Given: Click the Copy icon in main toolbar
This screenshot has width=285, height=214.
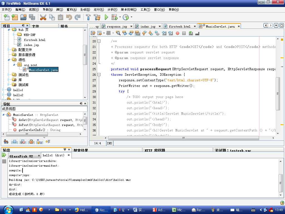Looking at the screenshot, I should [52, 17].
